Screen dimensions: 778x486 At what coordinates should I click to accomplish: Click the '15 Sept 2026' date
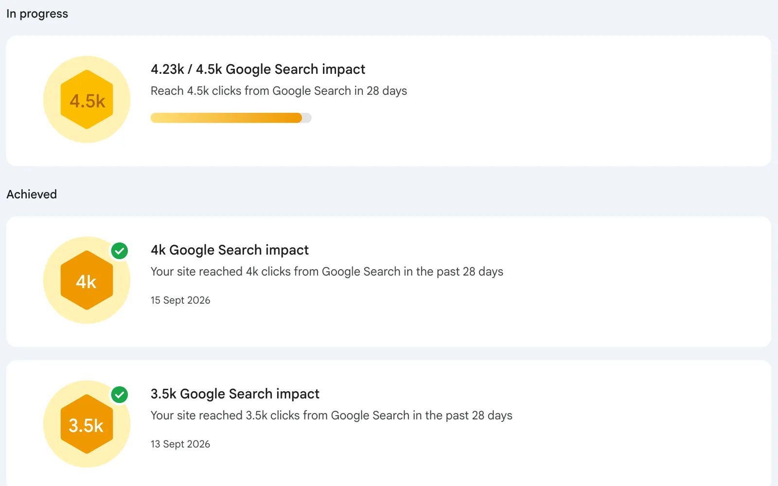click(180, 300)
